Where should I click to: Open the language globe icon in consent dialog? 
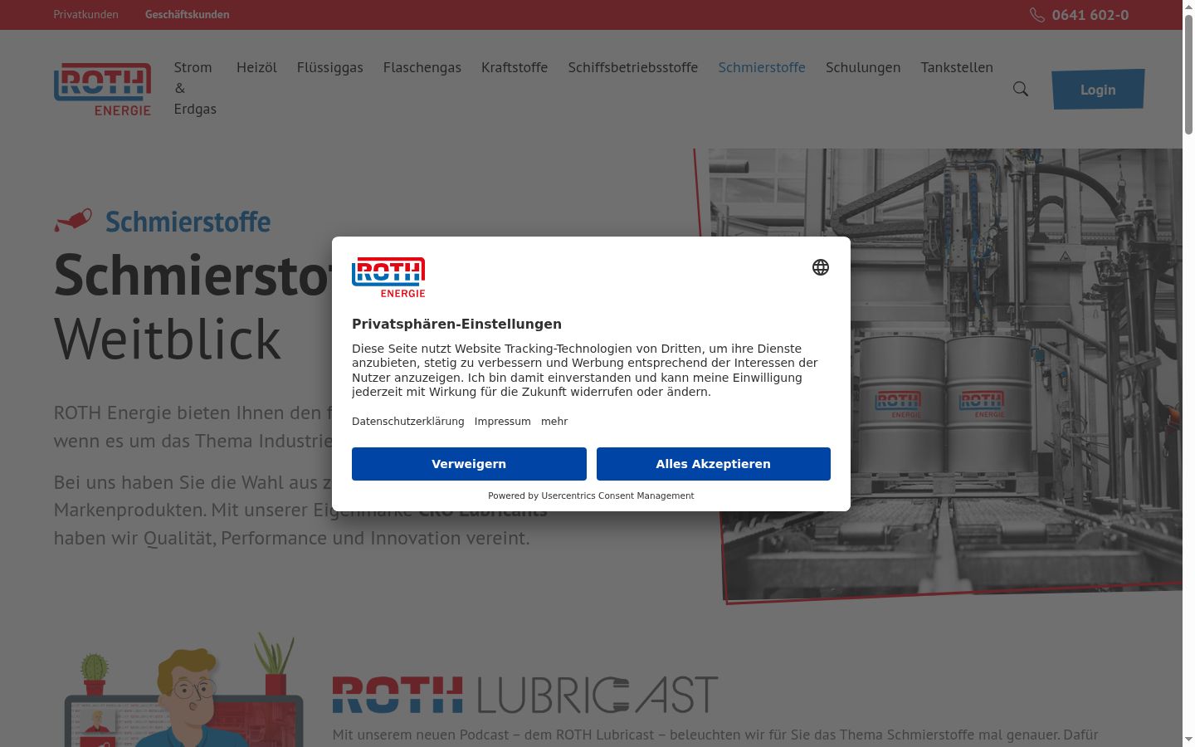(821, 267)
